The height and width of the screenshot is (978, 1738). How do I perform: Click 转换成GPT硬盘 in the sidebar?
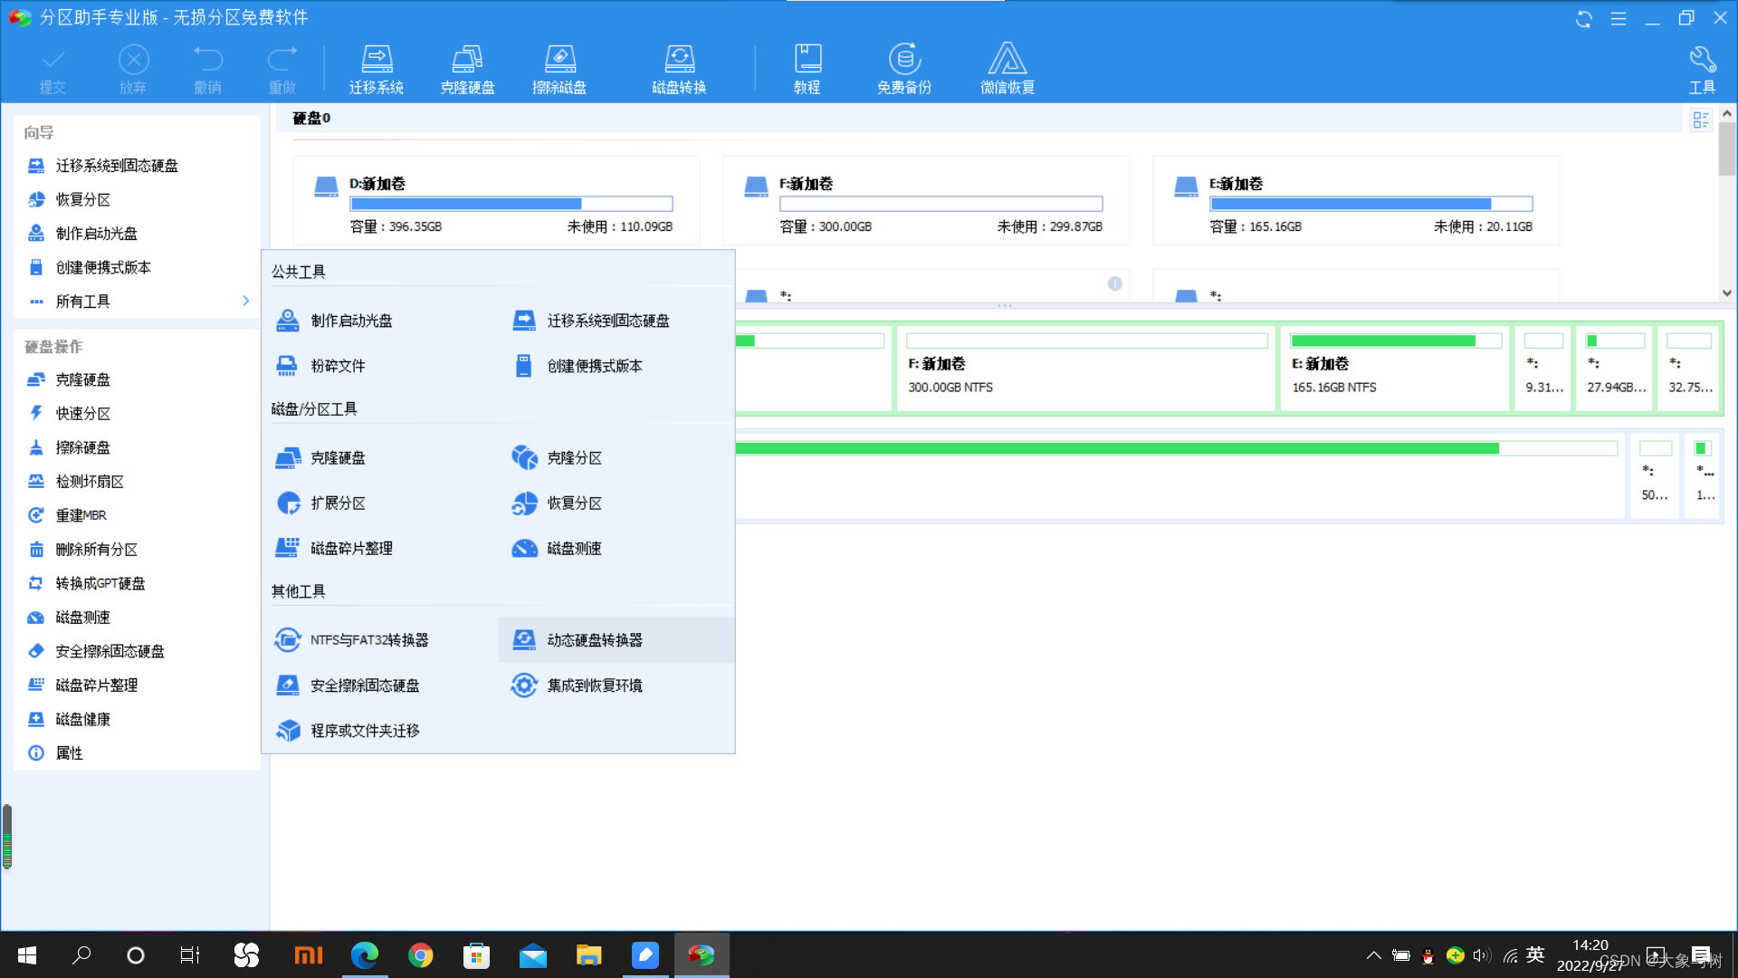click(x=100, y=583)
